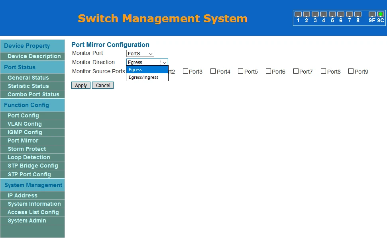Tick the Port9 monitor source checkbox

point(351,71)
